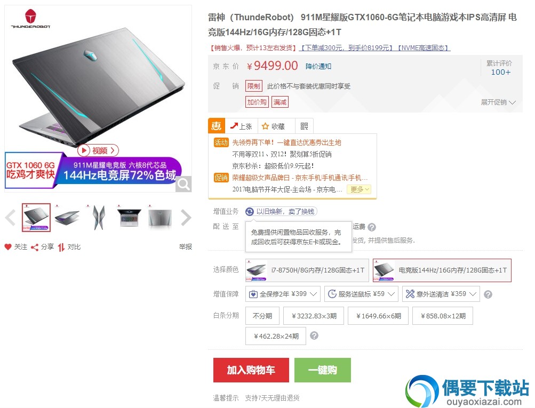Click the 加入购物车 add to cart button
535x408 pixels.
[251, 370]
